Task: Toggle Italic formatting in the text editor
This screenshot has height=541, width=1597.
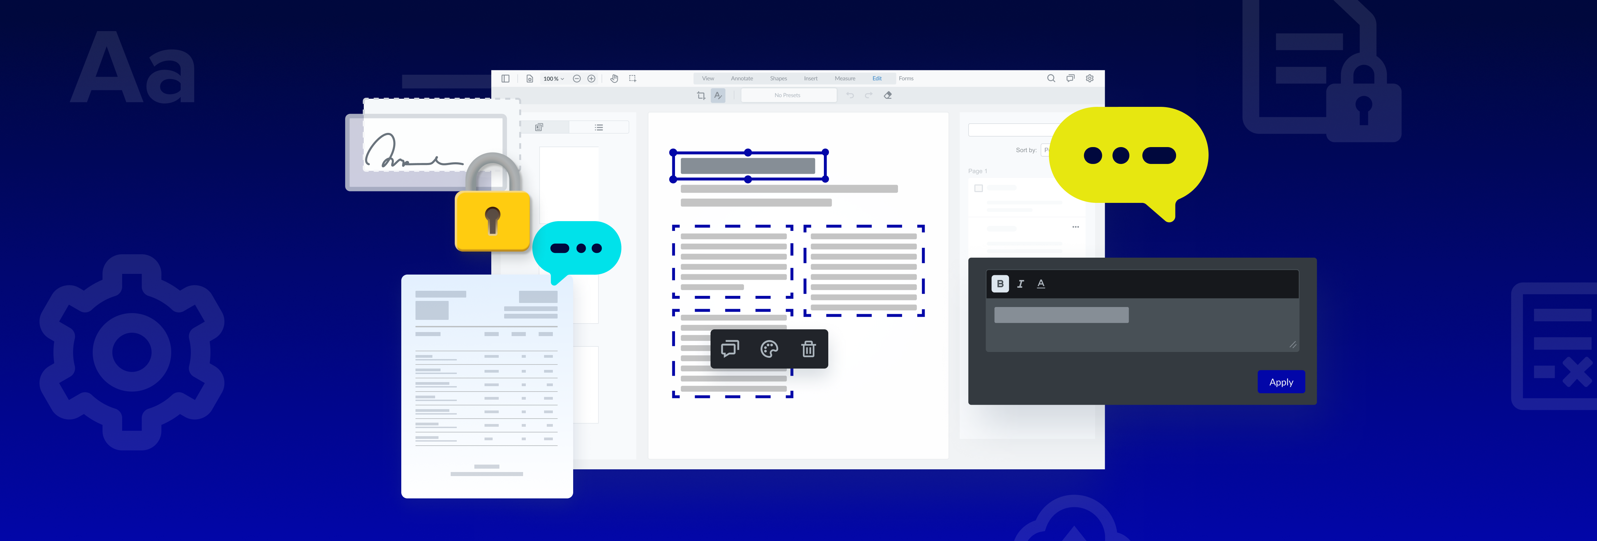Action: (x=1020, y=284)
